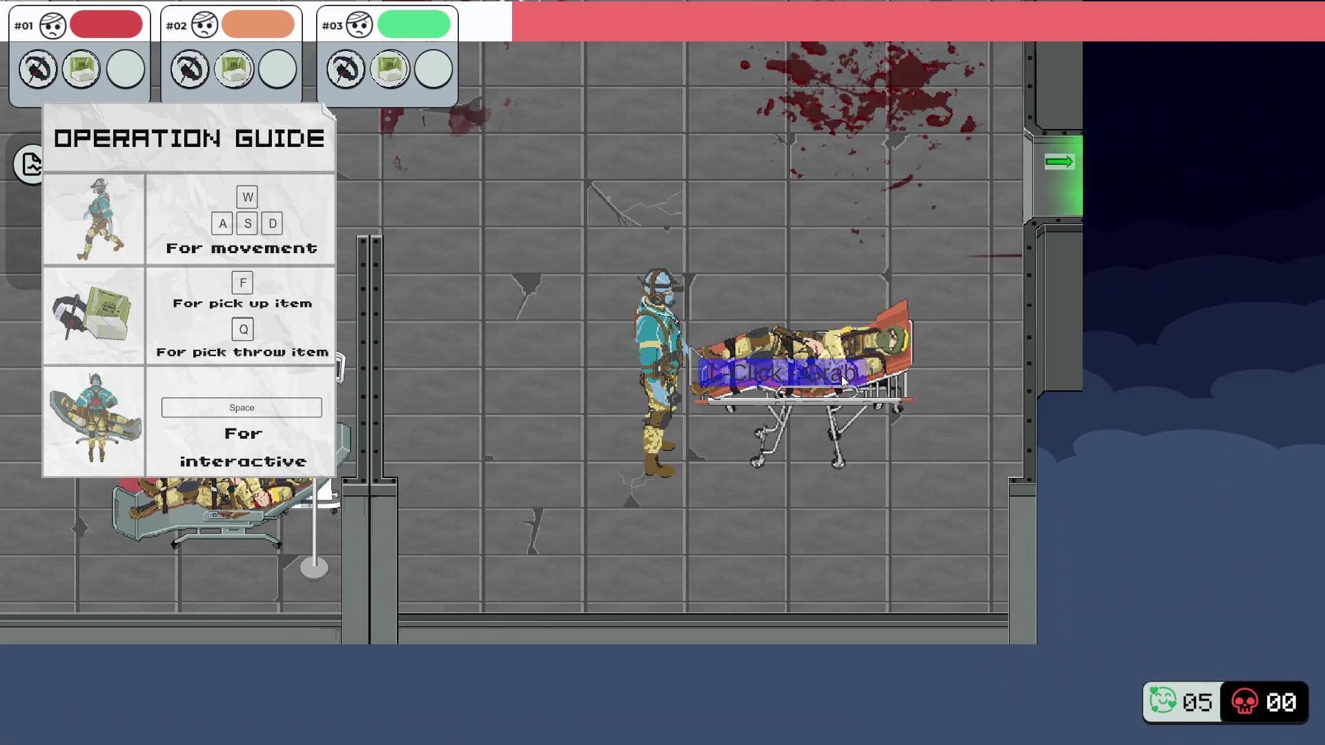
Task: Click the Q throw item key
Action: point(243,330)
